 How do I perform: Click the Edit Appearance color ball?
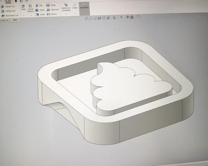[128, 18]
